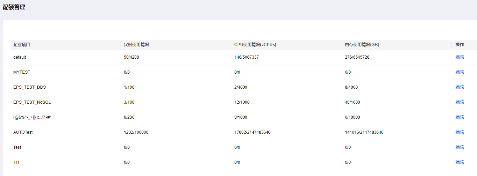The width and height of the screenshot is (477, 176).
Task: Click instance usage value 1/100
Action: (129, 87)
